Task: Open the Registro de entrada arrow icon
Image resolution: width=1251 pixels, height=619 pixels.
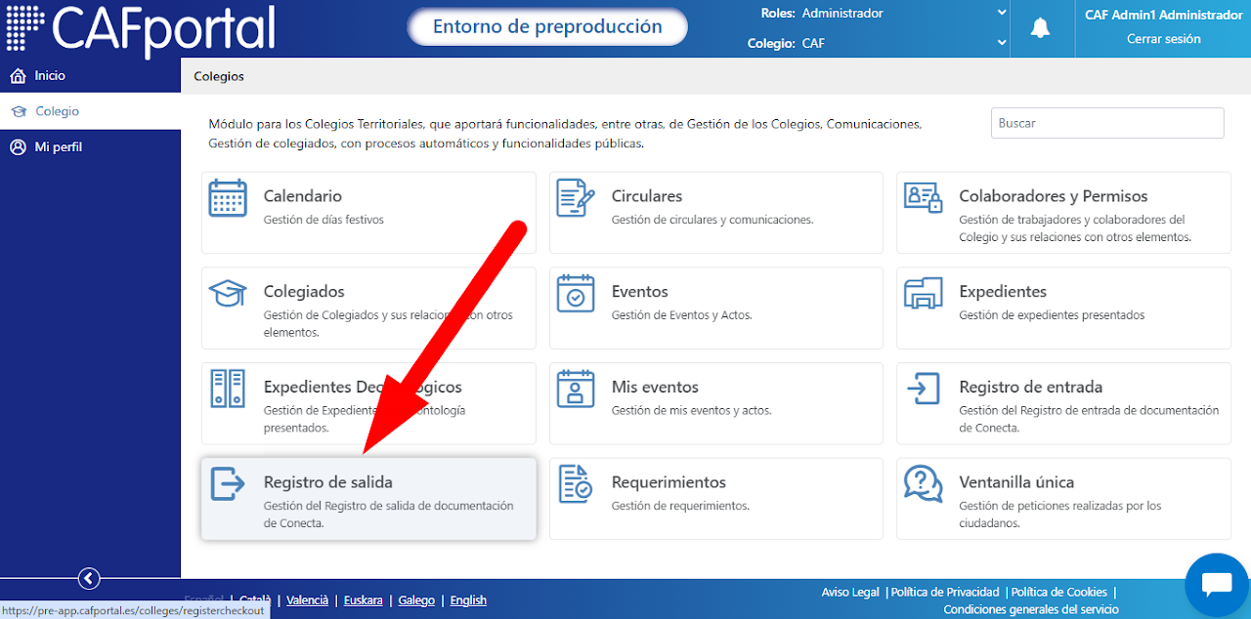Action: point(924,388)
